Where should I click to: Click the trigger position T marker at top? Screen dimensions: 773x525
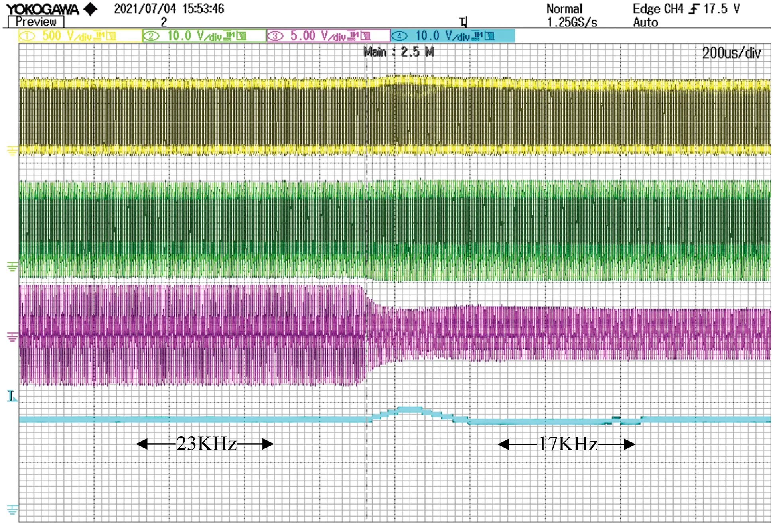pos(463,22)
